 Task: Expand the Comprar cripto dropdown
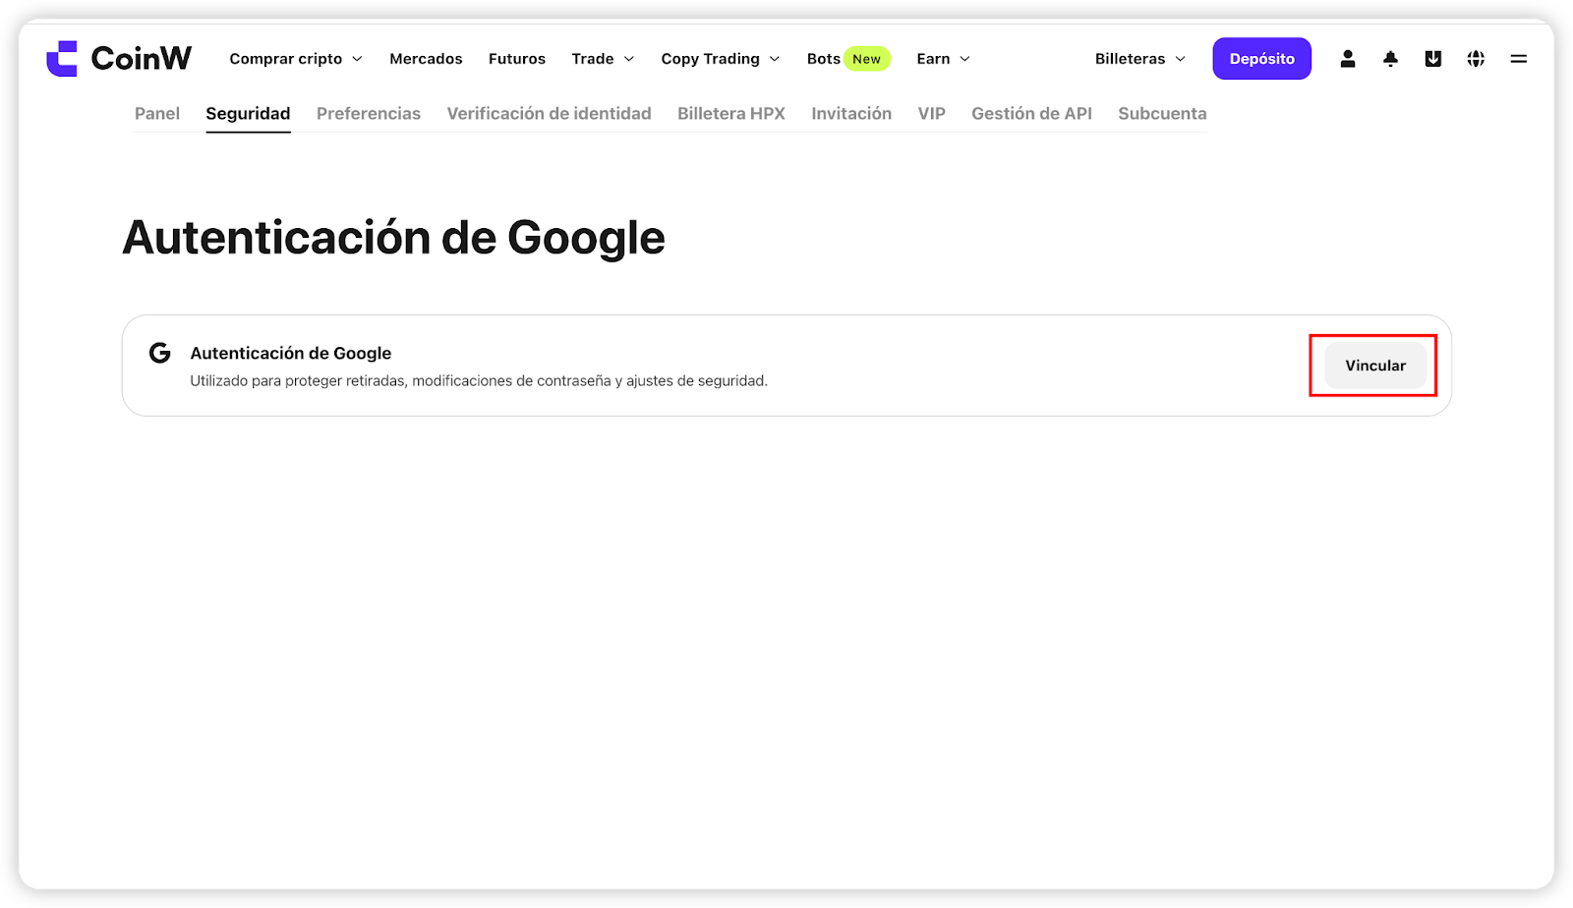(296, 59)
